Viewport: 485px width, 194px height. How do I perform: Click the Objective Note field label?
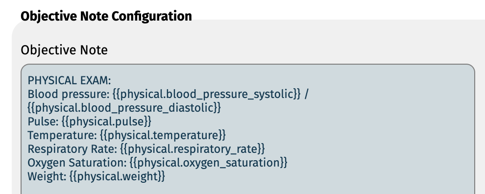click(x=64, y=50)
